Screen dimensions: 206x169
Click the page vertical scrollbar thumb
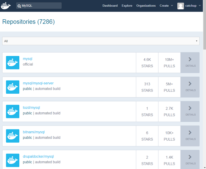point(204,25)
